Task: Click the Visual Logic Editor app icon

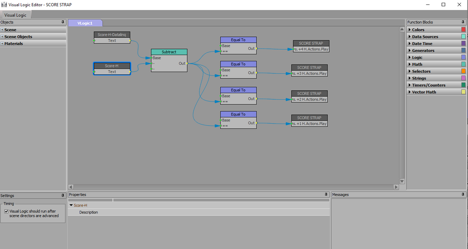Action: (4, 4)
